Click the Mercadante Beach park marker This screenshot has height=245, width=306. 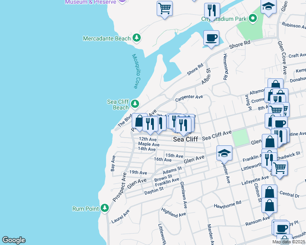(136, 38)
